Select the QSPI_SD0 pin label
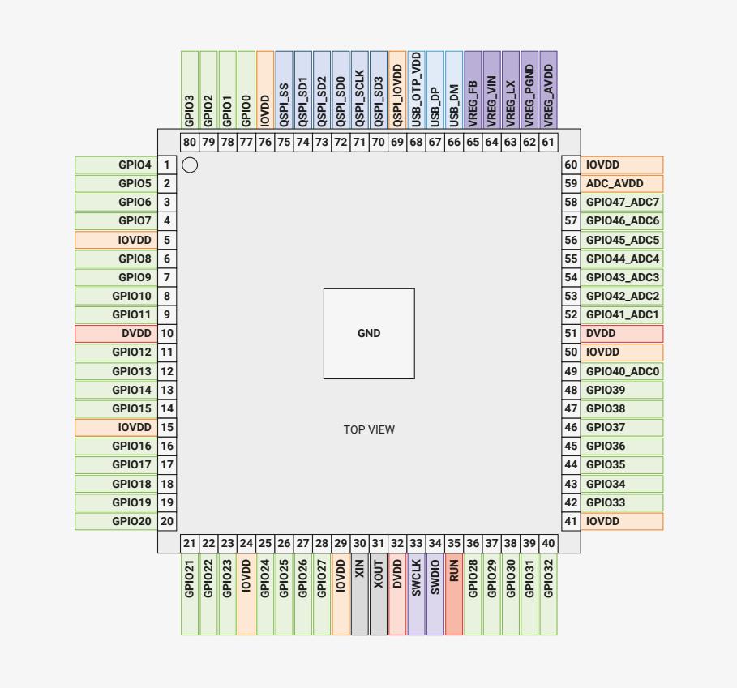This screenshot has height=688, width=737. coord(341,90)
